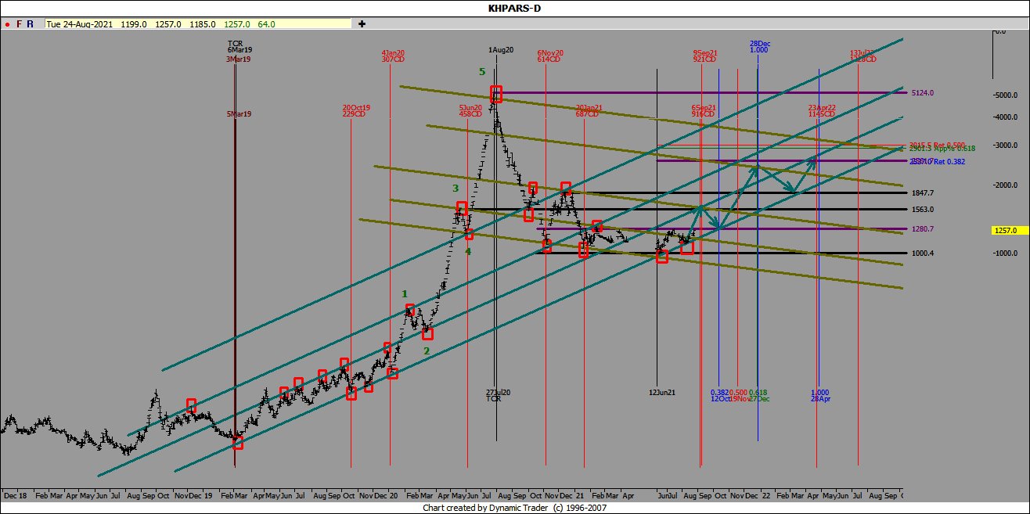The width and height of the screenshot is (1030, 514).
Task: Click the blue 1.000 28Apr ratio label
Action: pyautogui.click(x=820, y=395)
